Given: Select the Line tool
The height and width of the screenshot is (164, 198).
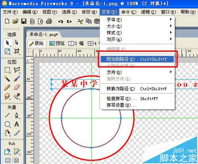Looking at the screenshot, I should [x=7, y=115].
